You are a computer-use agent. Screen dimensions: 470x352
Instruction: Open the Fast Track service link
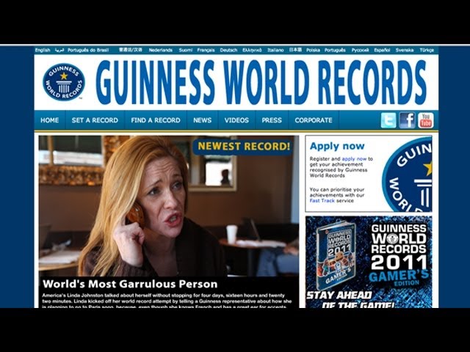point(322,200)
